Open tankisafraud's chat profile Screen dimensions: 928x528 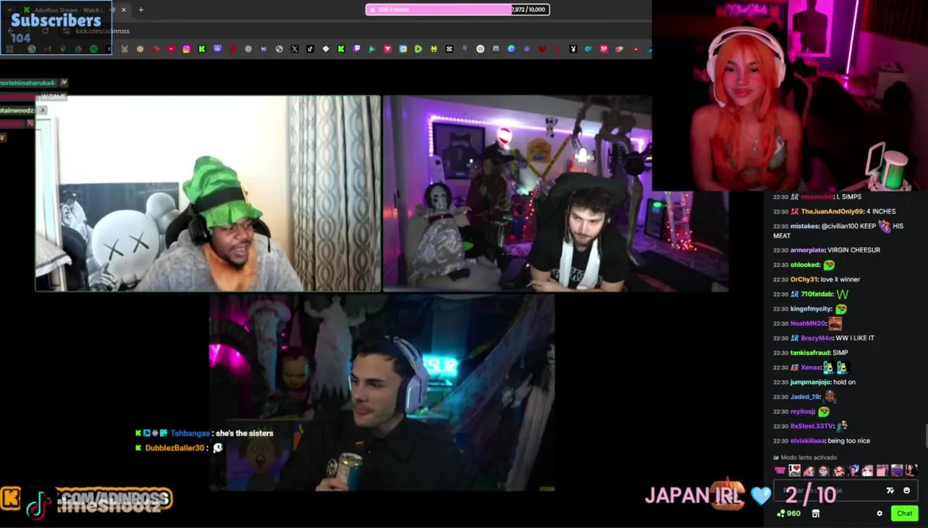tap(810, 353)
